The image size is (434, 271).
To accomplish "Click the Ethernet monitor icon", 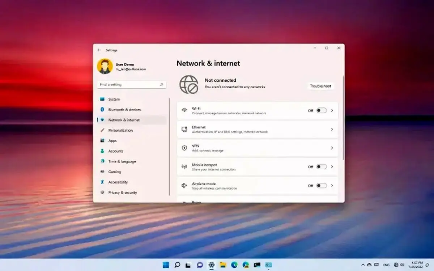I will pyautogui.click(x=184, y=129).
